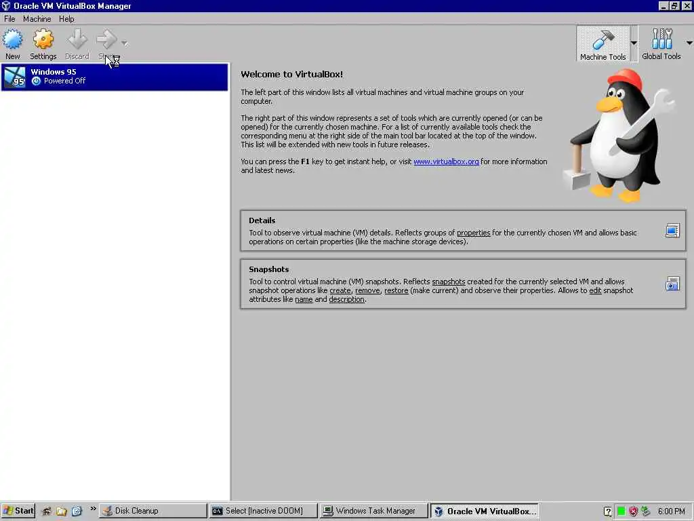Click the Powered Off status icon
The image size is (694, 521).
tap(37, 81)
